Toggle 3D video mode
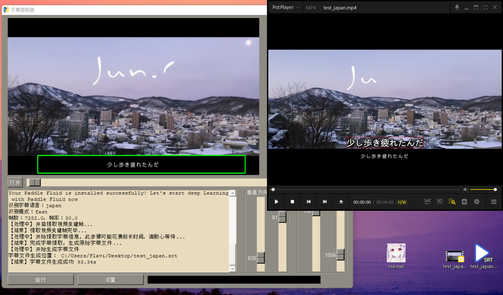The height and width of the screenshot is (295, 503). click(439, 201)
